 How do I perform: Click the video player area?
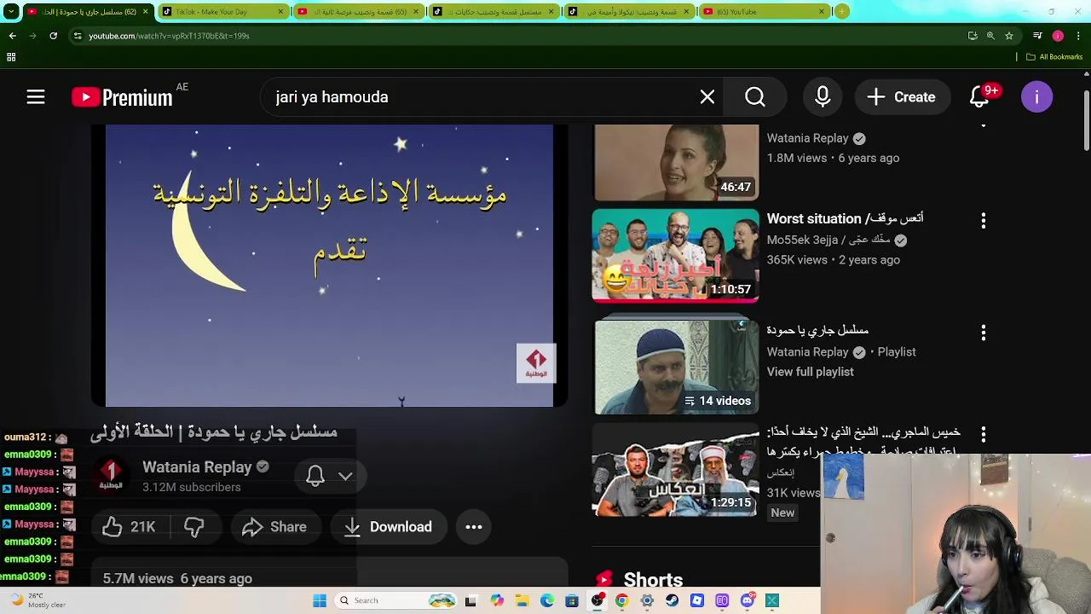[x=329, y=265]
